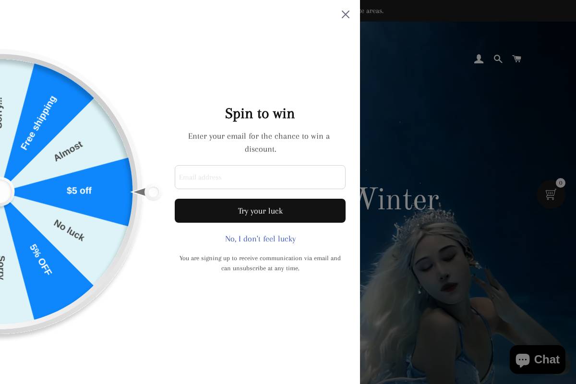
Task: Open the account login icon
Action: tap(479, 59)
